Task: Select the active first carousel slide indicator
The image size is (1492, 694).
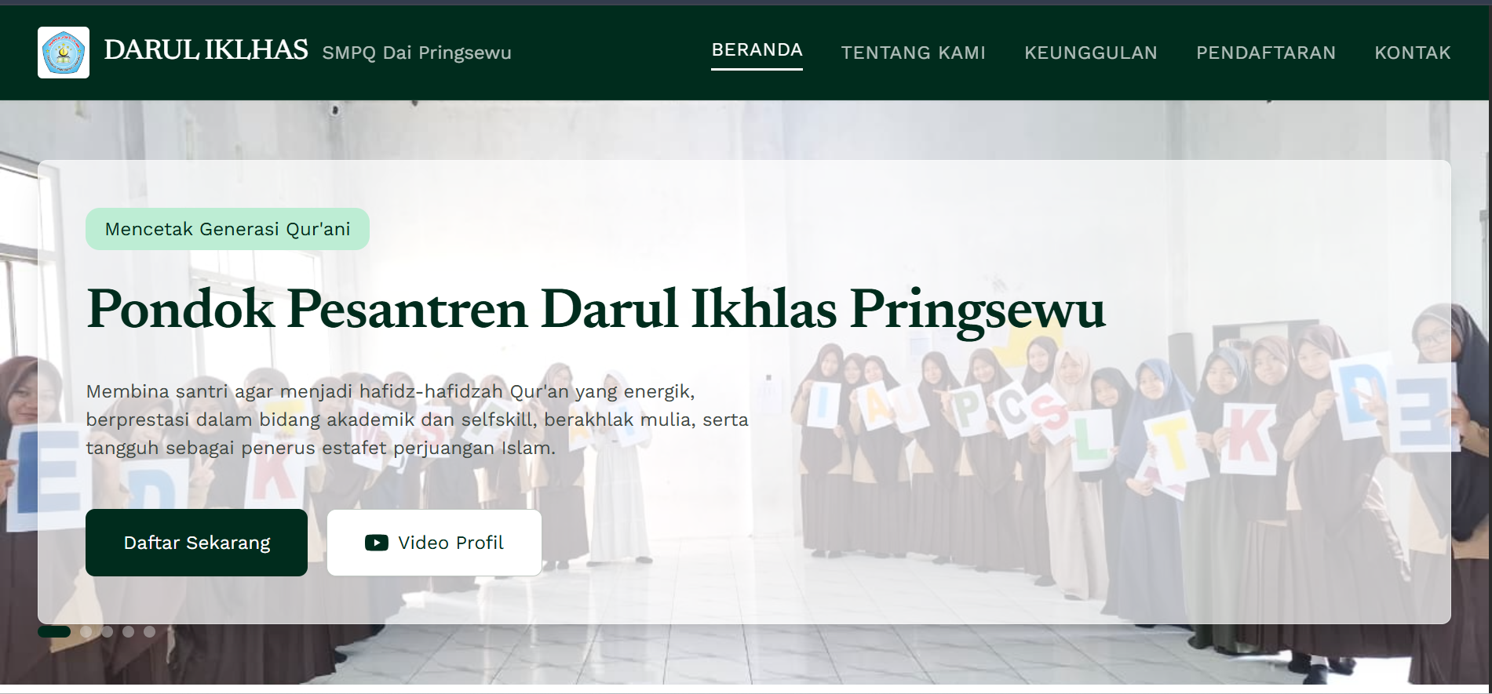Action: pyautogui.click(x=54, y=631)
